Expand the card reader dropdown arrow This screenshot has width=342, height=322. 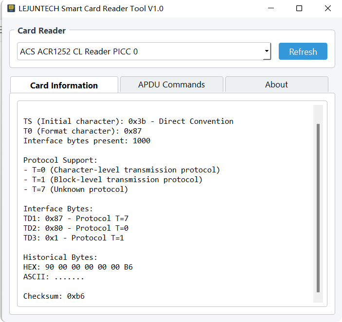267,51
